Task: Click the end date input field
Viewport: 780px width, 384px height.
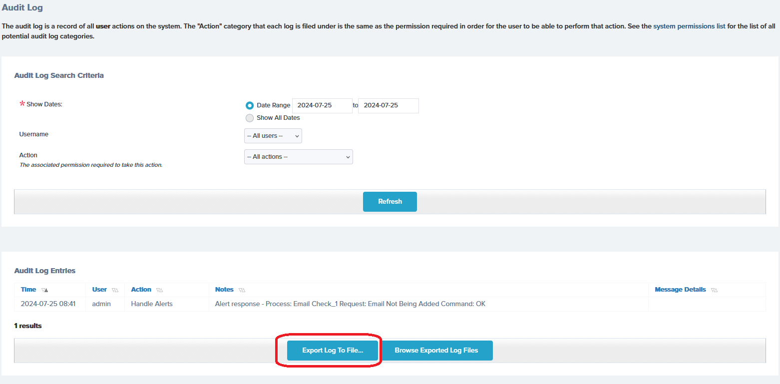Action: 388,105
